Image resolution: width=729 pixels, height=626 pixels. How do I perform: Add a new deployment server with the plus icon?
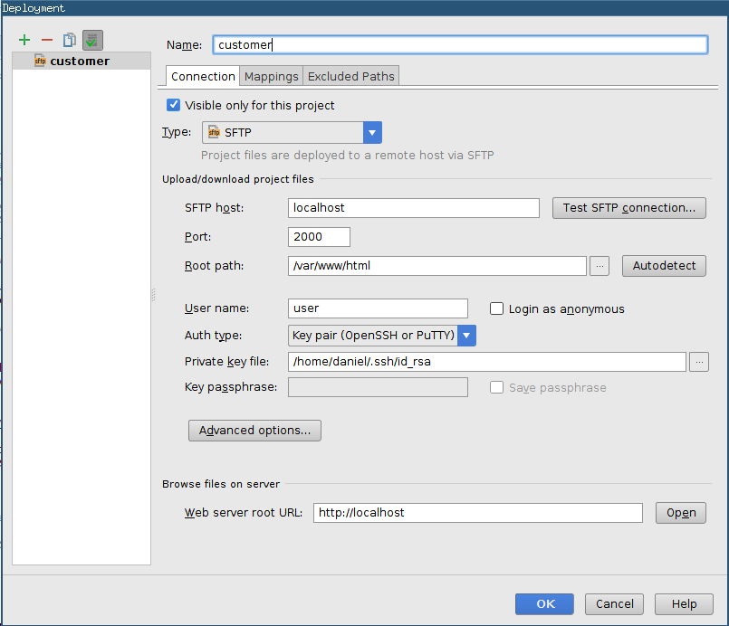[24, 40]
